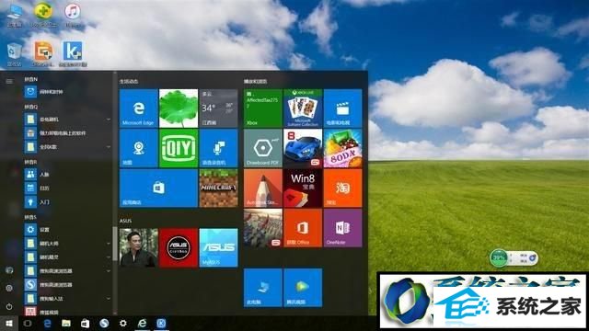Open the Get Started lightbulb entry

[x=67, y=202]
